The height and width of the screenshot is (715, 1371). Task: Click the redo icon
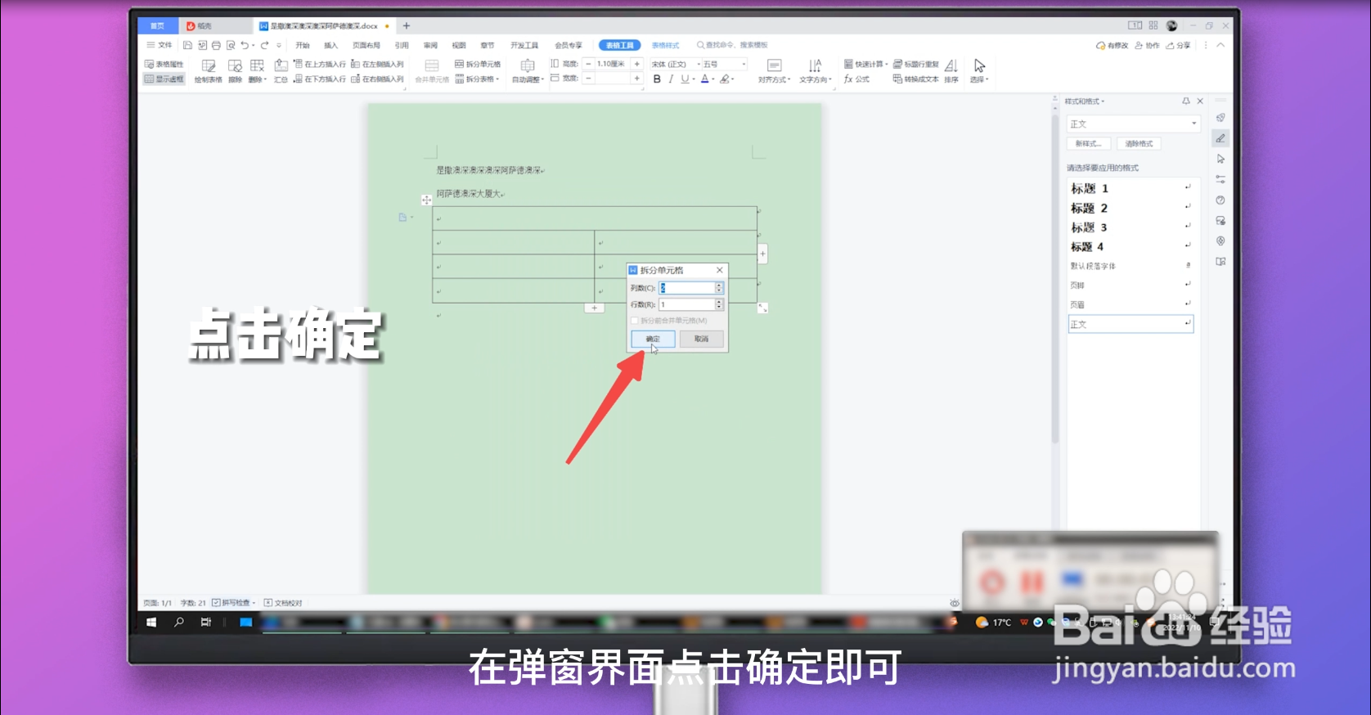click(264, 45)
